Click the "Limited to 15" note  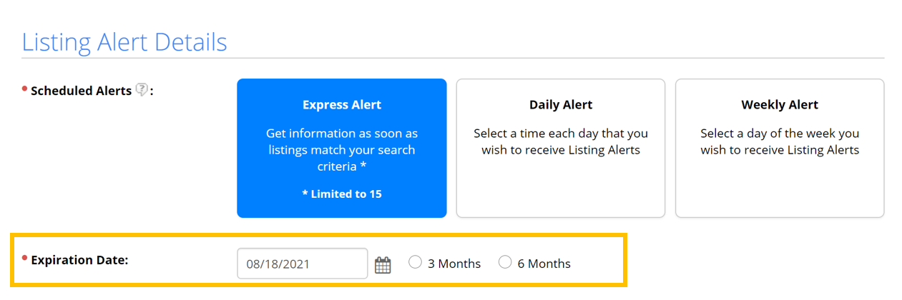click(342, 194)
